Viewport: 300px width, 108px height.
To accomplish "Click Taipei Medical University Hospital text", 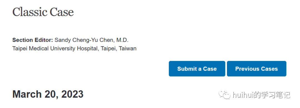I will pyautogui.click(x=56, y=48).
